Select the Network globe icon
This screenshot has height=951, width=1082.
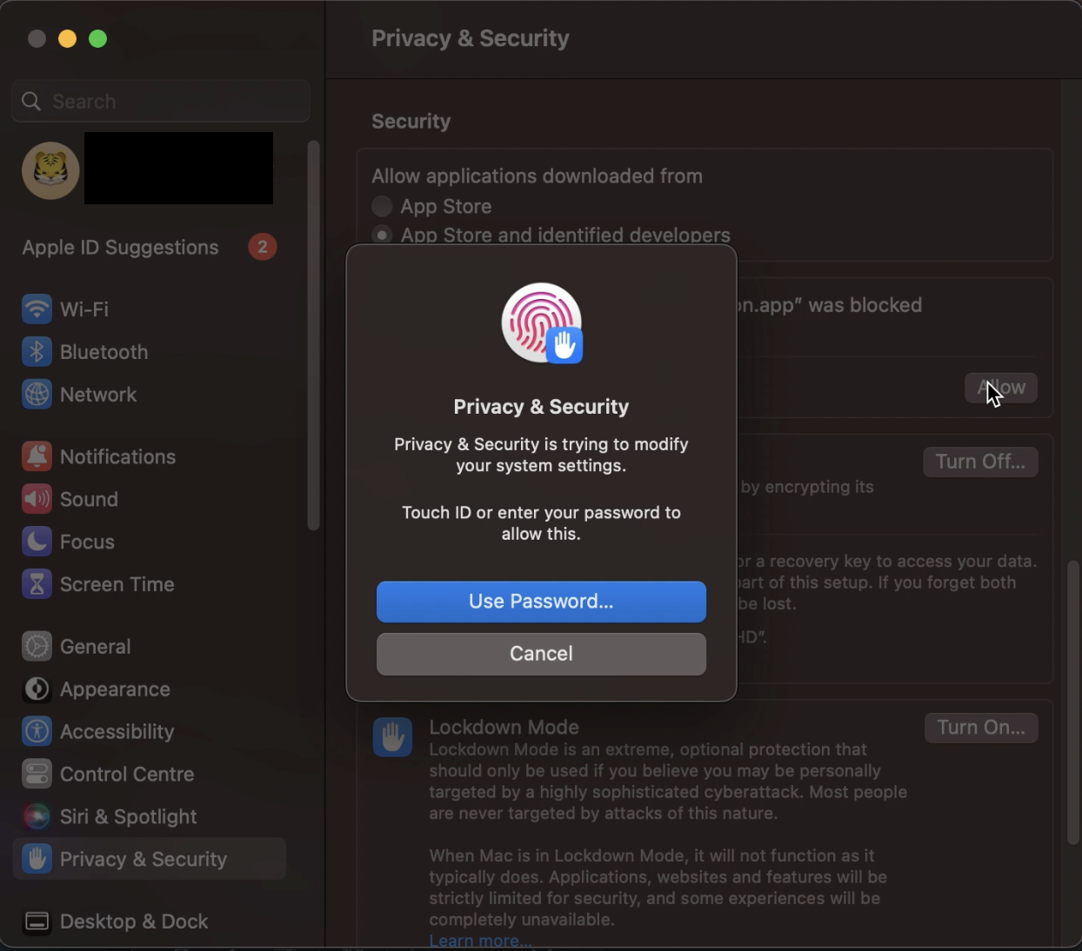point(37,394)
